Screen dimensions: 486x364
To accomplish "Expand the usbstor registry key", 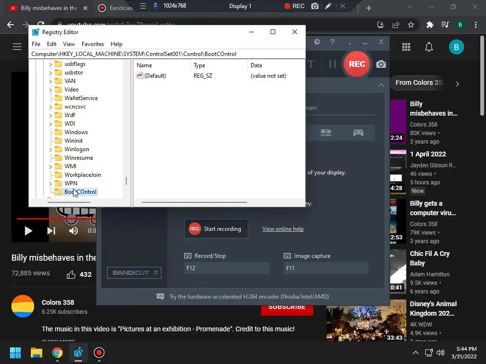I will pyautogui.click(x=50, y=73).
